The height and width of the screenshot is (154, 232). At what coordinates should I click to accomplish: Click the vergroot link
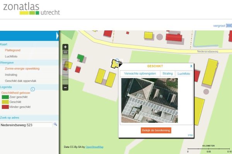[x=219, y=26]
